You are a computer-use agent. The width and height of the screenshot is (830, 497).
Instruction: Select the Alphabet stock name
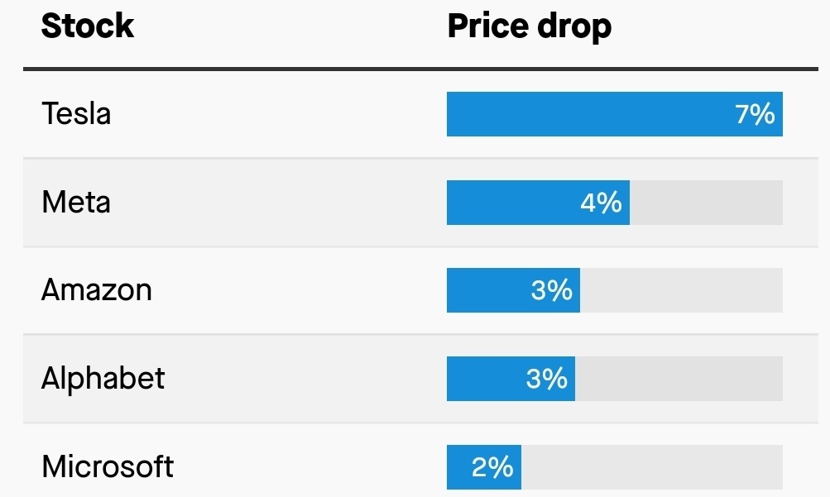coord(103,379)
